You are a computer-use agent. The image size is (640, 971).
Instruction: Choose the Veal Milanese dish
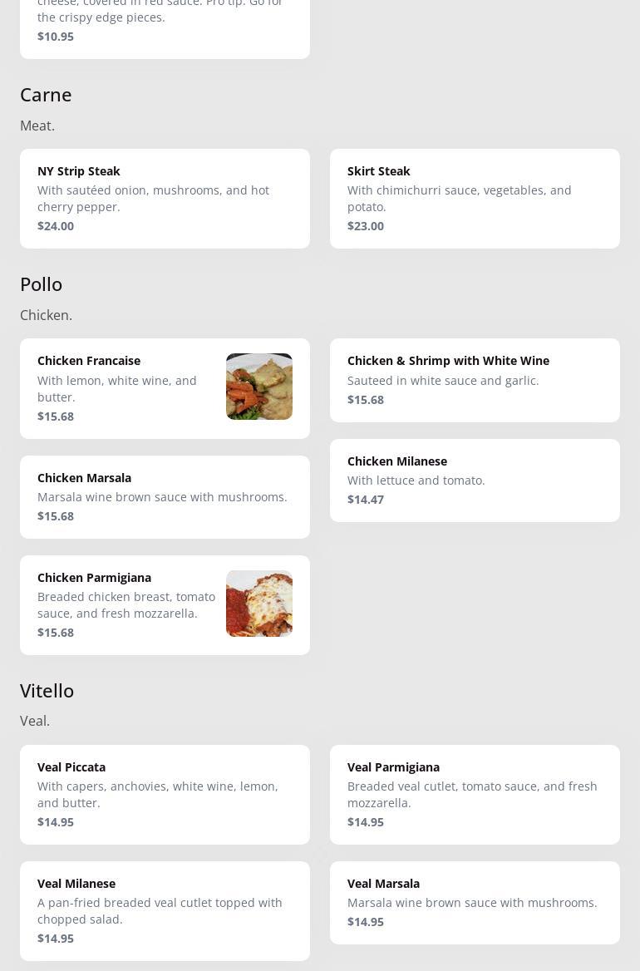click(165, 911)
